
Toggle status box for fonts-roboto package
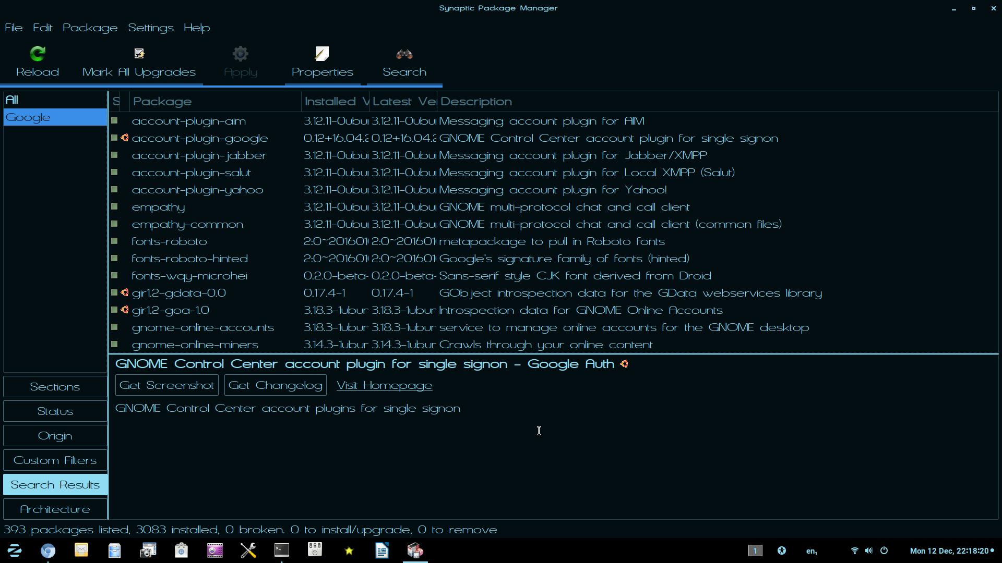114,241
